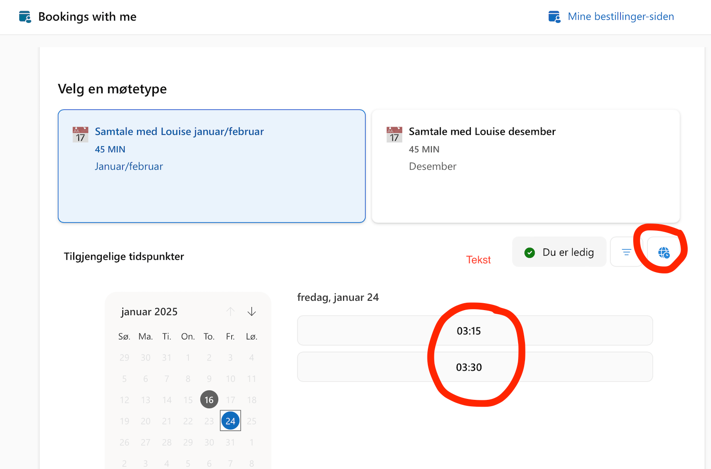
Task: Select the 03:30 time slot
Action: click(475, 367)
